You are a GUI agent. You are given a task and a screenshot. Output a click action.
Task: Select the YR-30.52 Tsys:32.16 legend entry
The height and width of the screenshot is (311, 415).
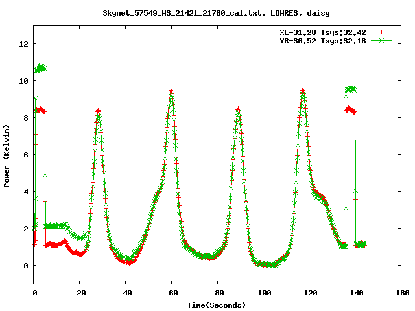coord(323,41)
